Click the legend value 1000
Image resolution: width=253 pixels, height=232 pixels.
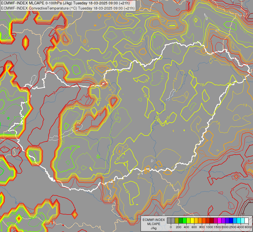[x=210, y=227]
